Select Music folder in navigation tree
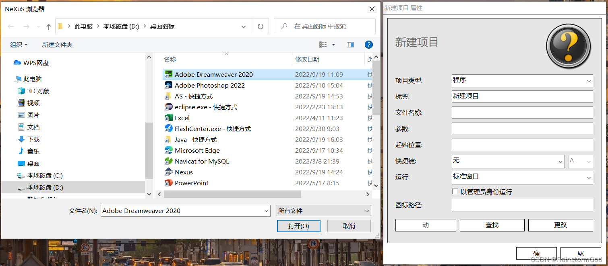 click(x=29, y=151)
